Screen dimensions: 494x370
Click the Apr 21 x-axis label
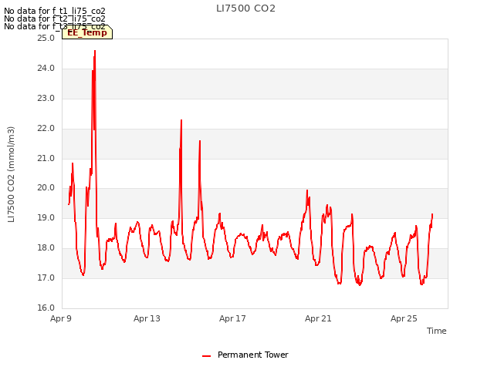318,318
